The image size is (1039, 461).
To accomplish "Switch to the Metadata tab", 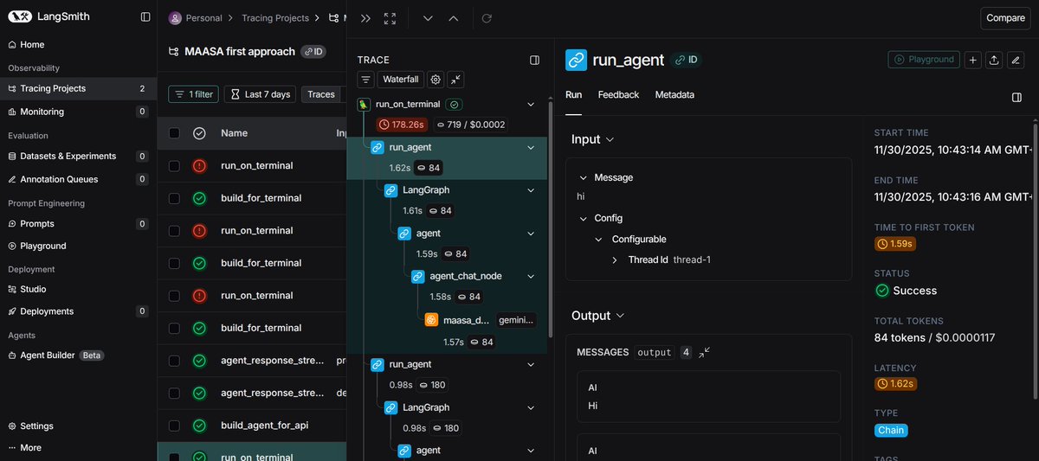I will [674, 94].
